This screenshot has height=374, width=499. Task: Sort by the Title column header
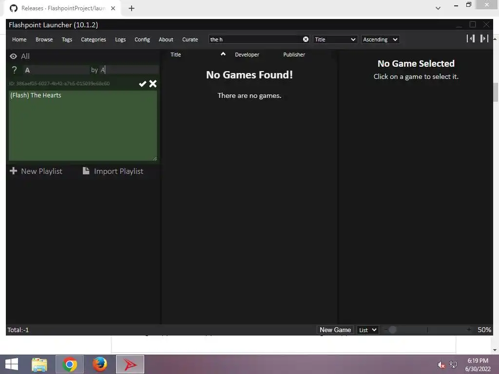[x=175, y=55]
